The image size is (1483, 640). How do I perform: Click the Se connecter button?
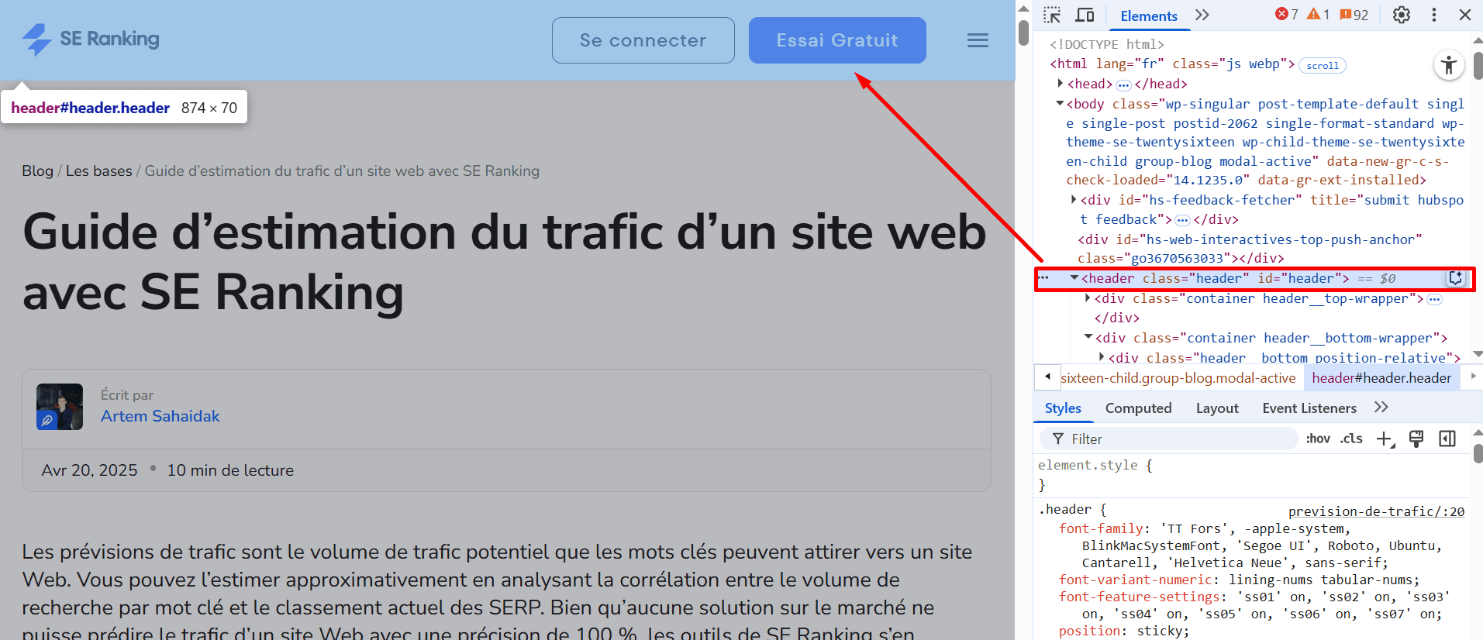pyautogui.click(x=643, y=40)
